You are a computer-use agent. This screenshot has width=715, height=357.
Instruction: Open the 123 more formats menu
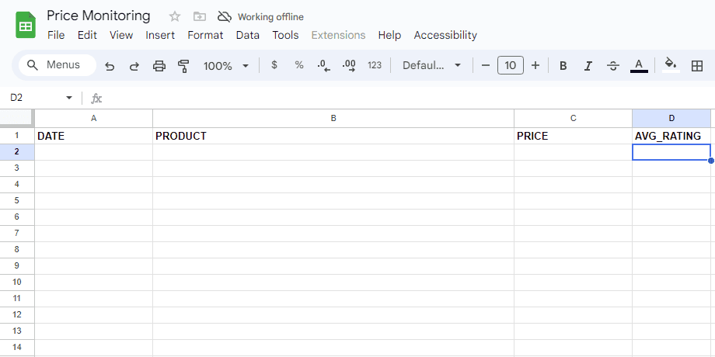[x=375, y=65]
